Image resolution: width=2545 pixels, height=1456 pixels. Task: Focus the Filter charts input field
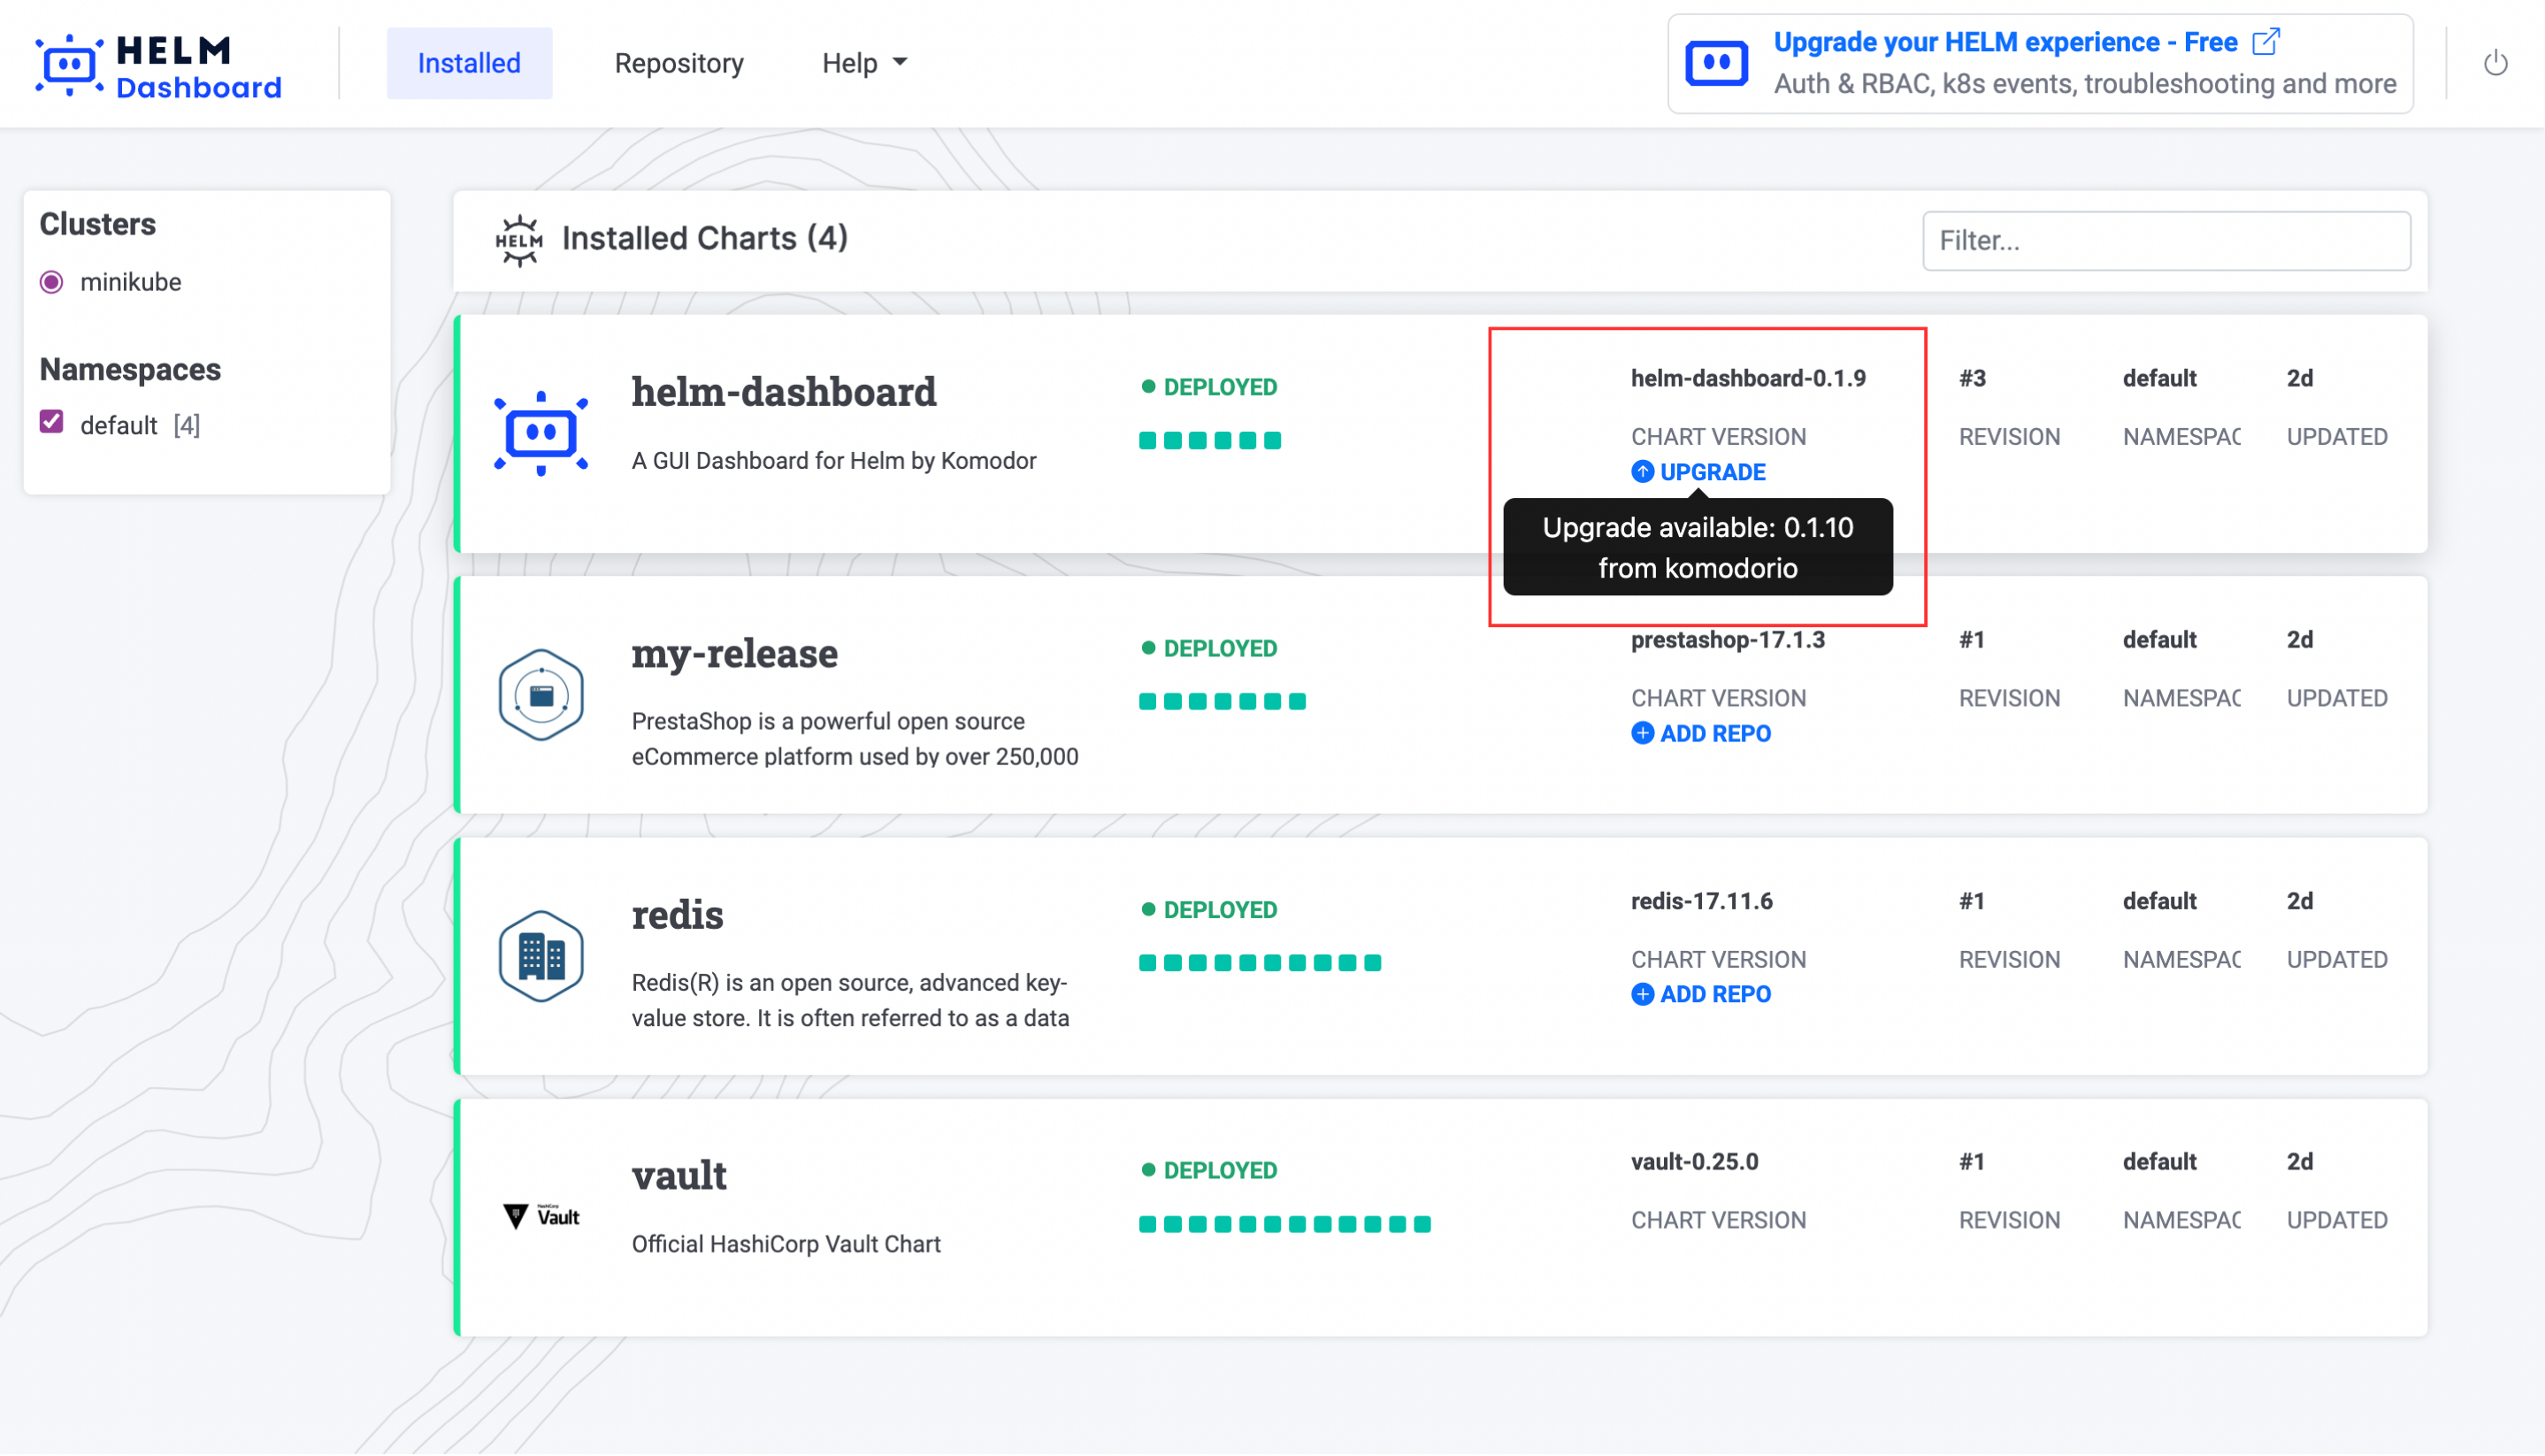click(x=2166, y=241)
